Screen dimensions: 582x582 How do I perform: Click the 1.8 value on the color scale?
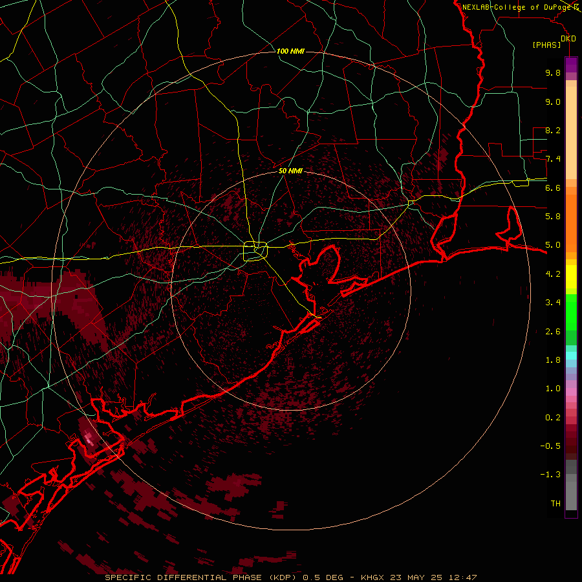pos(553,360)
